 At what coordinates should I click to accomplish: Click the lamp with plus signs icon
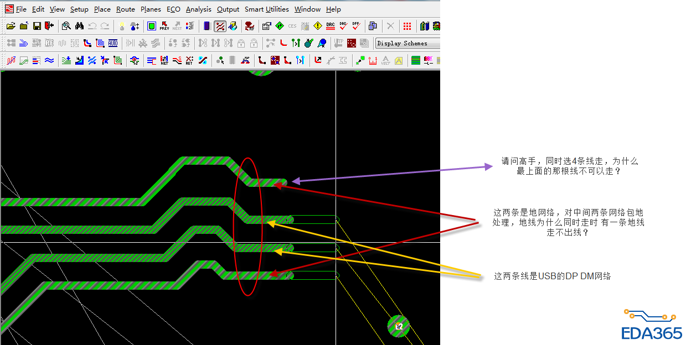click(135, 26)
